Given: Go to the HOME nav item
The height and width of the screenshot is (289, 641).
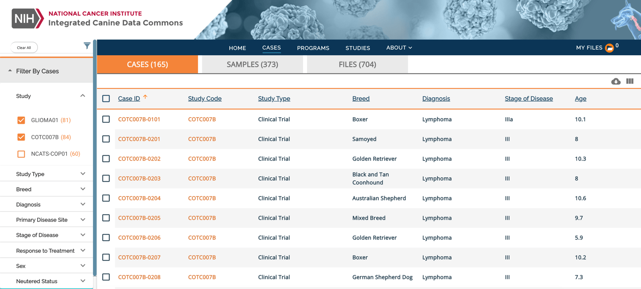Looking at the screenshot, I should (x=237, y=48).
